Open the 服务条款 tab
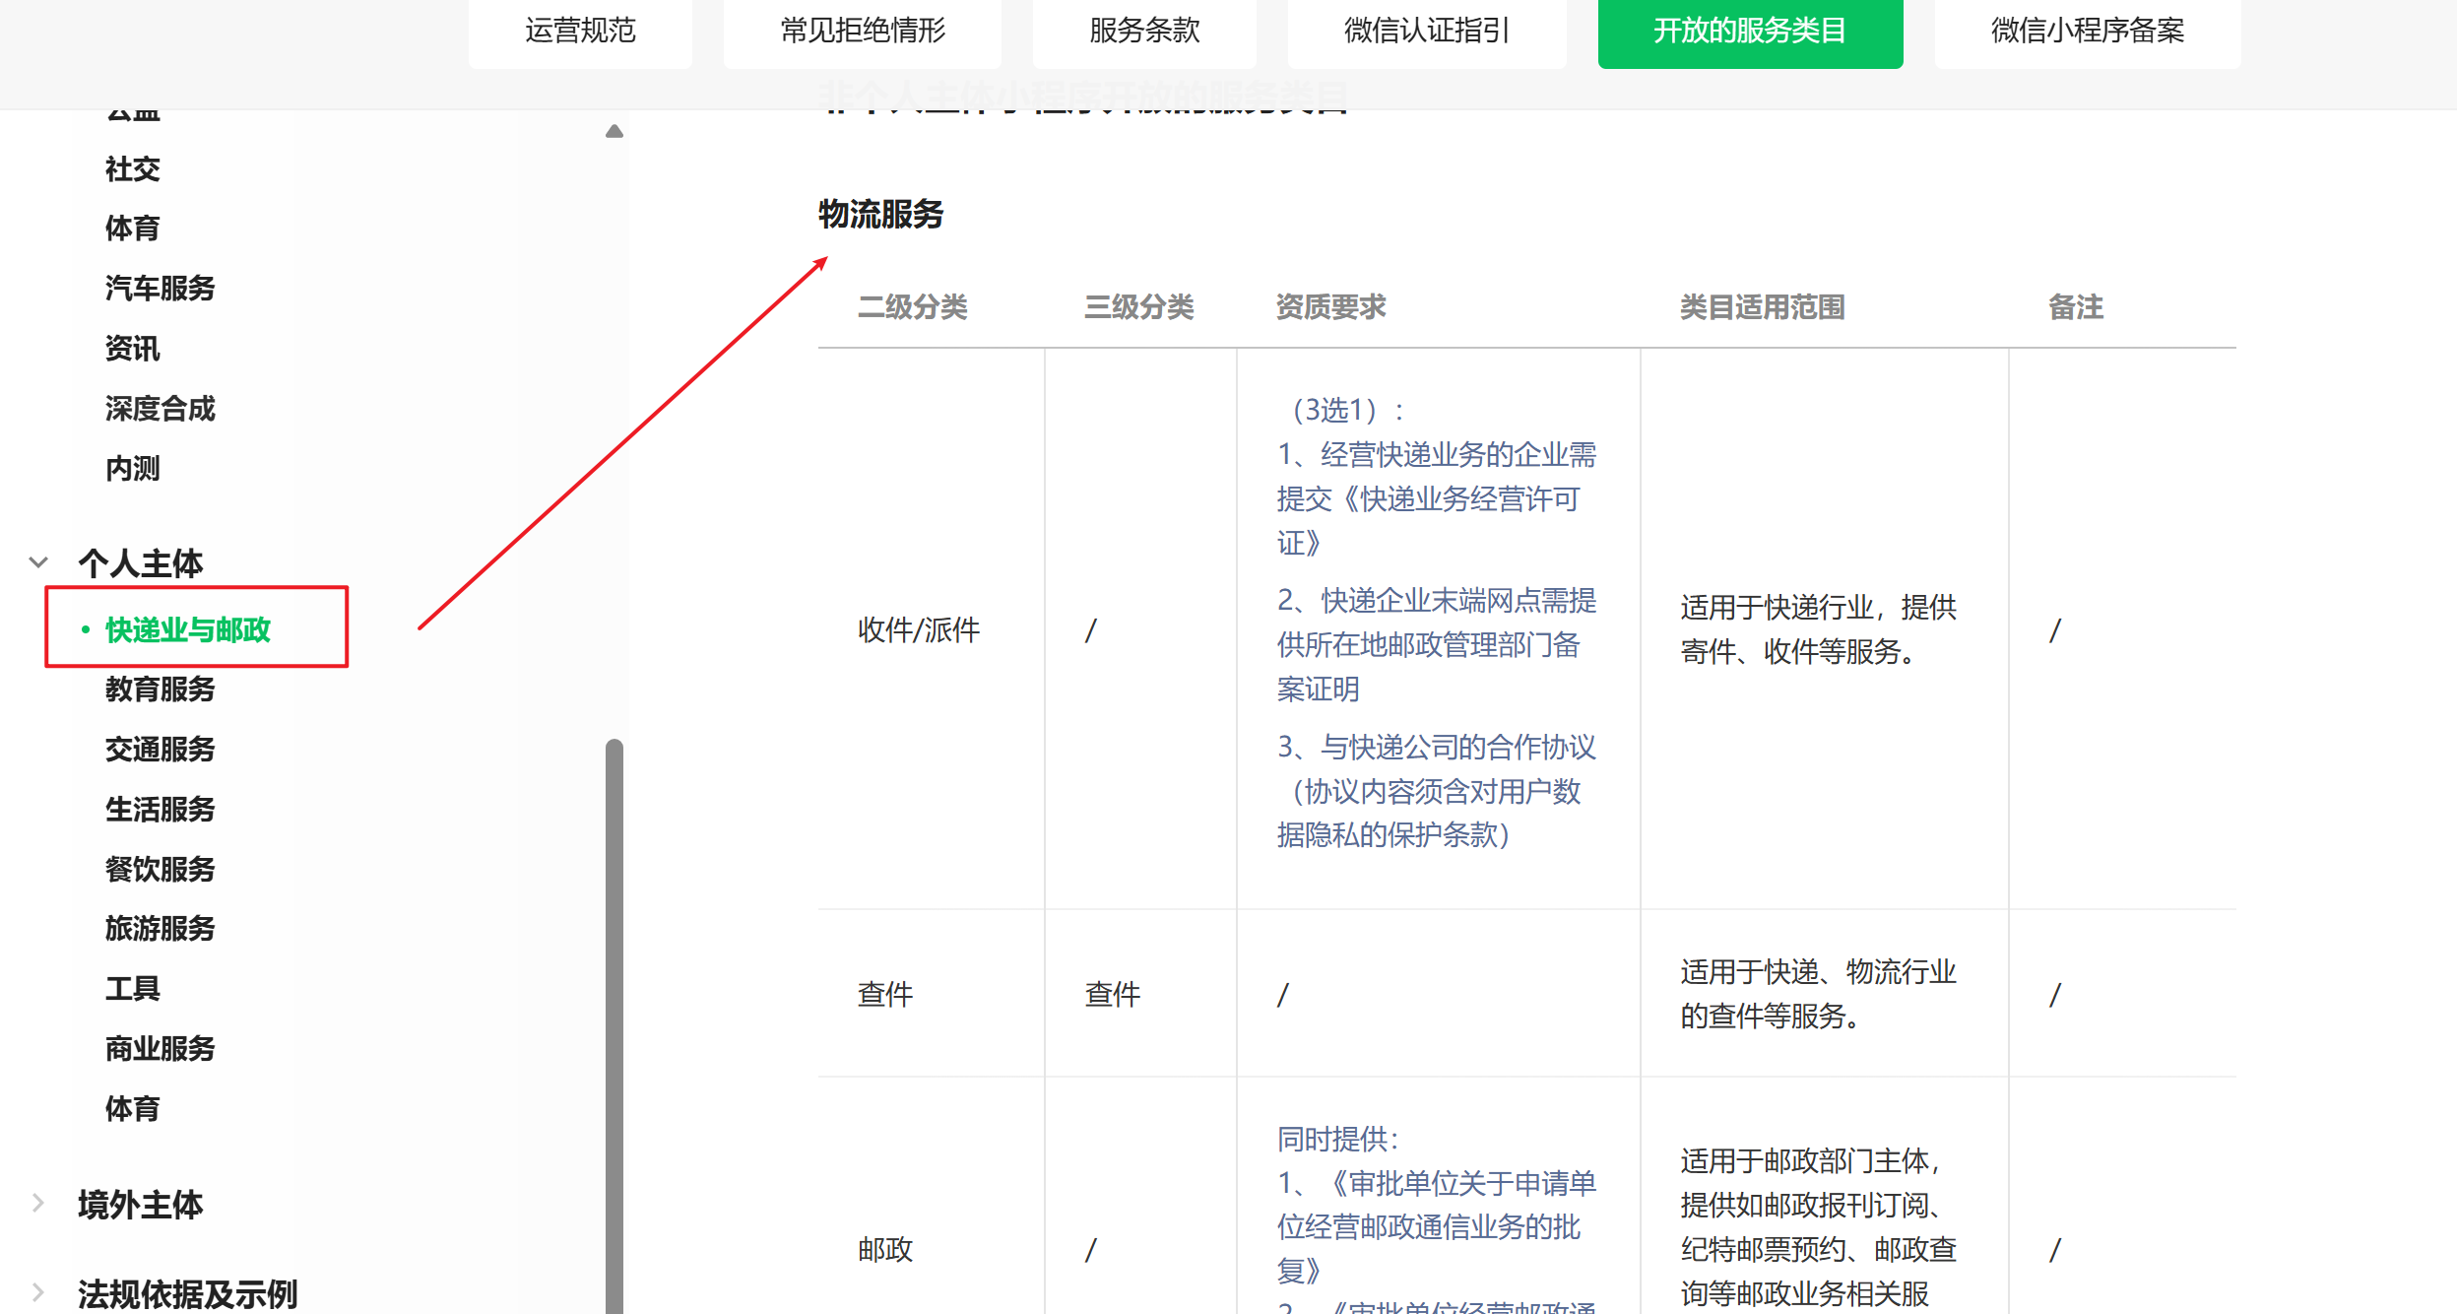Screen dimensions: 2457x1314 coord(1144,31)
